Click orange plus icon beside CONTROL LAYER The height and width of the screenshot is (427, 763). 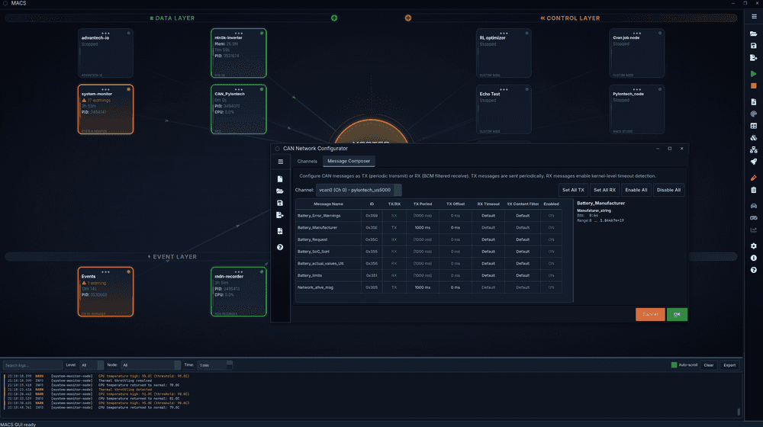407,18
